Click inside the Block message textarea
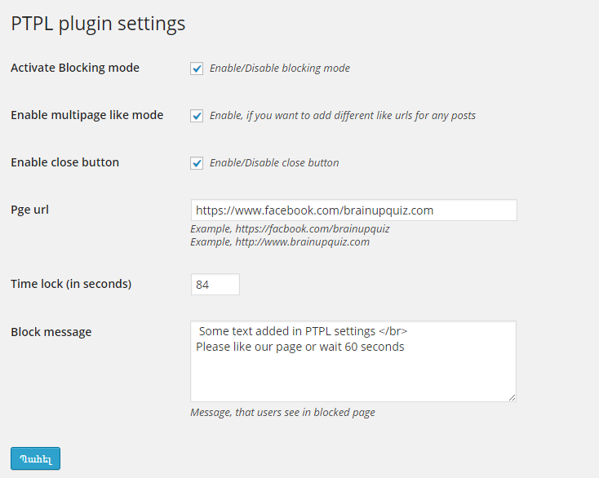This screenshot has width=599, height=478. [x=353, y=361]
